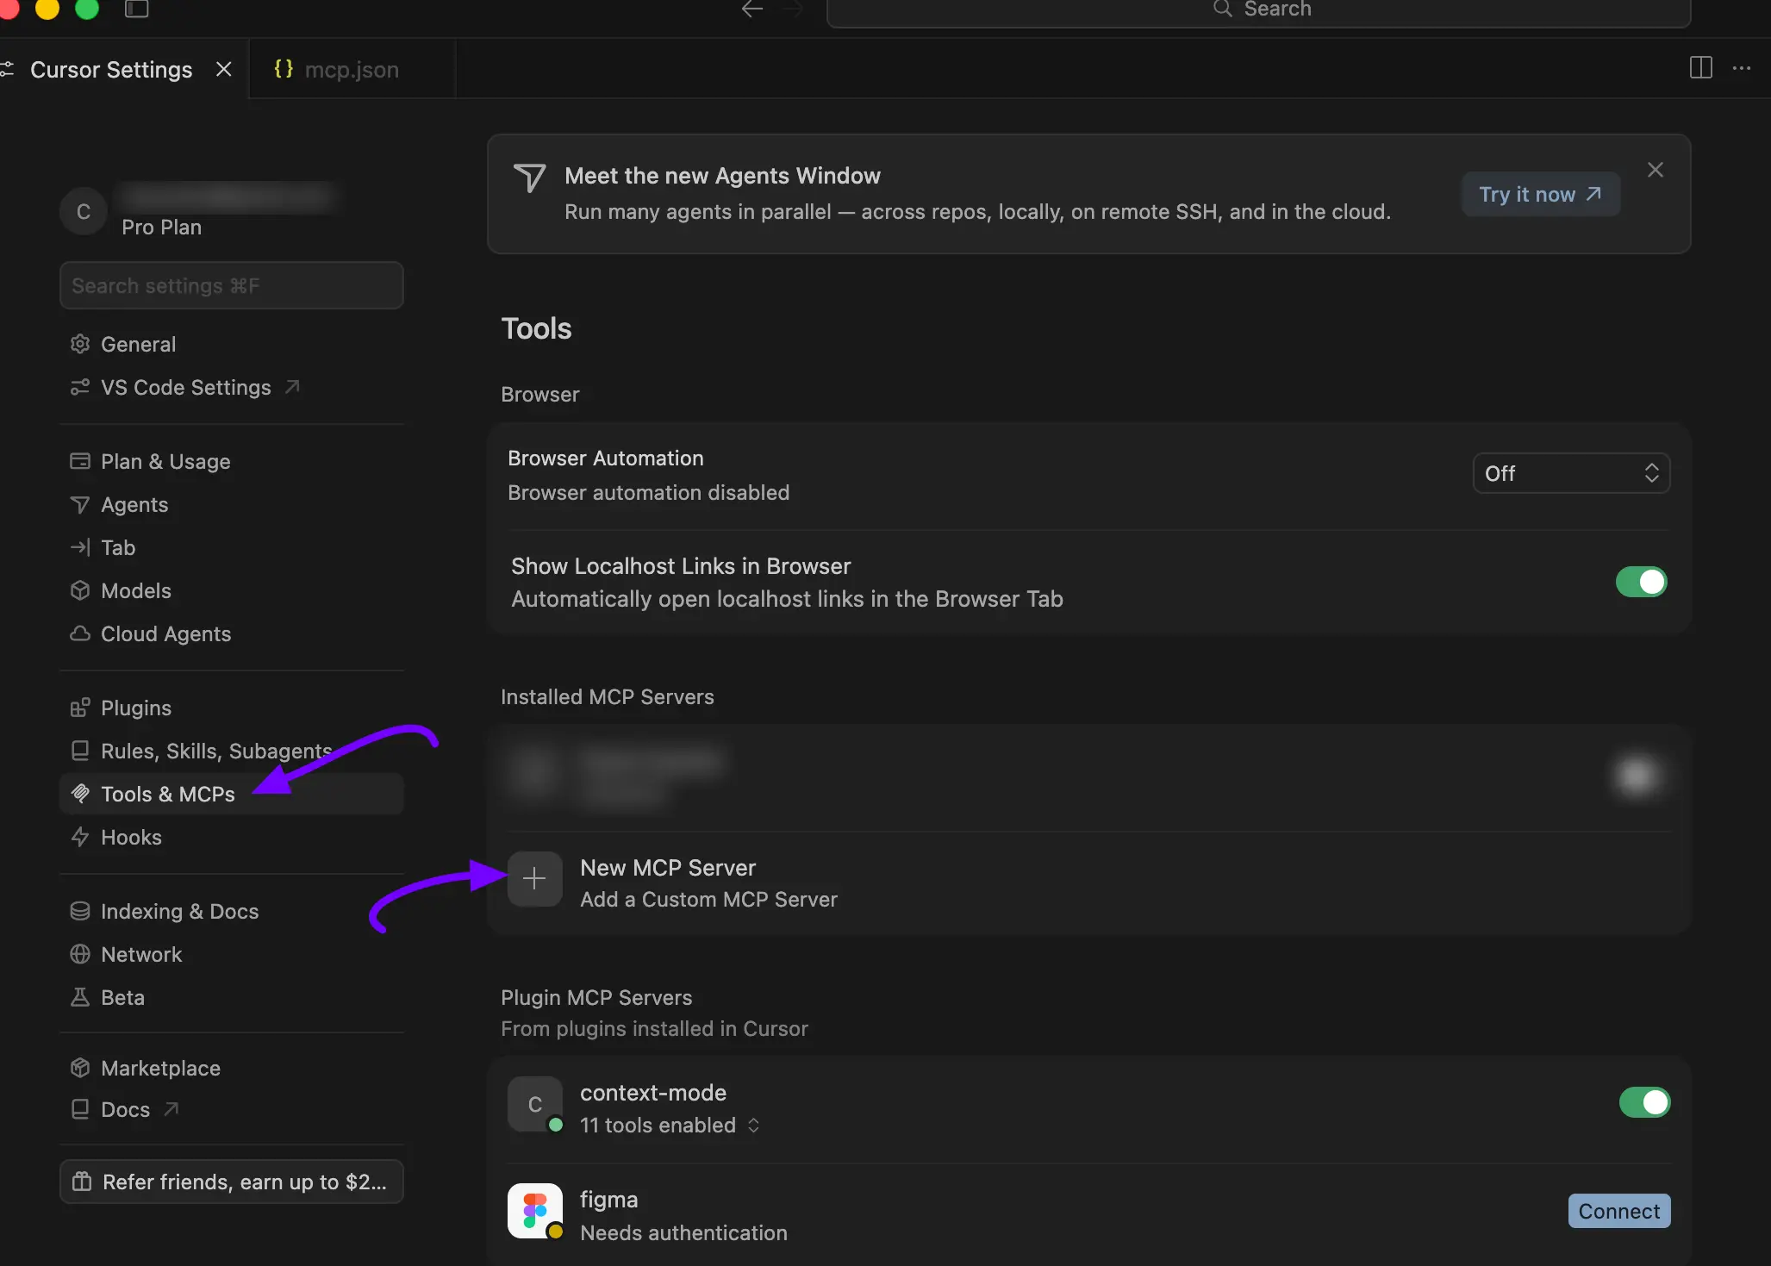Open VS Code Settings link
This screenshot has width=1771, height=1266.
click(185, 387)
